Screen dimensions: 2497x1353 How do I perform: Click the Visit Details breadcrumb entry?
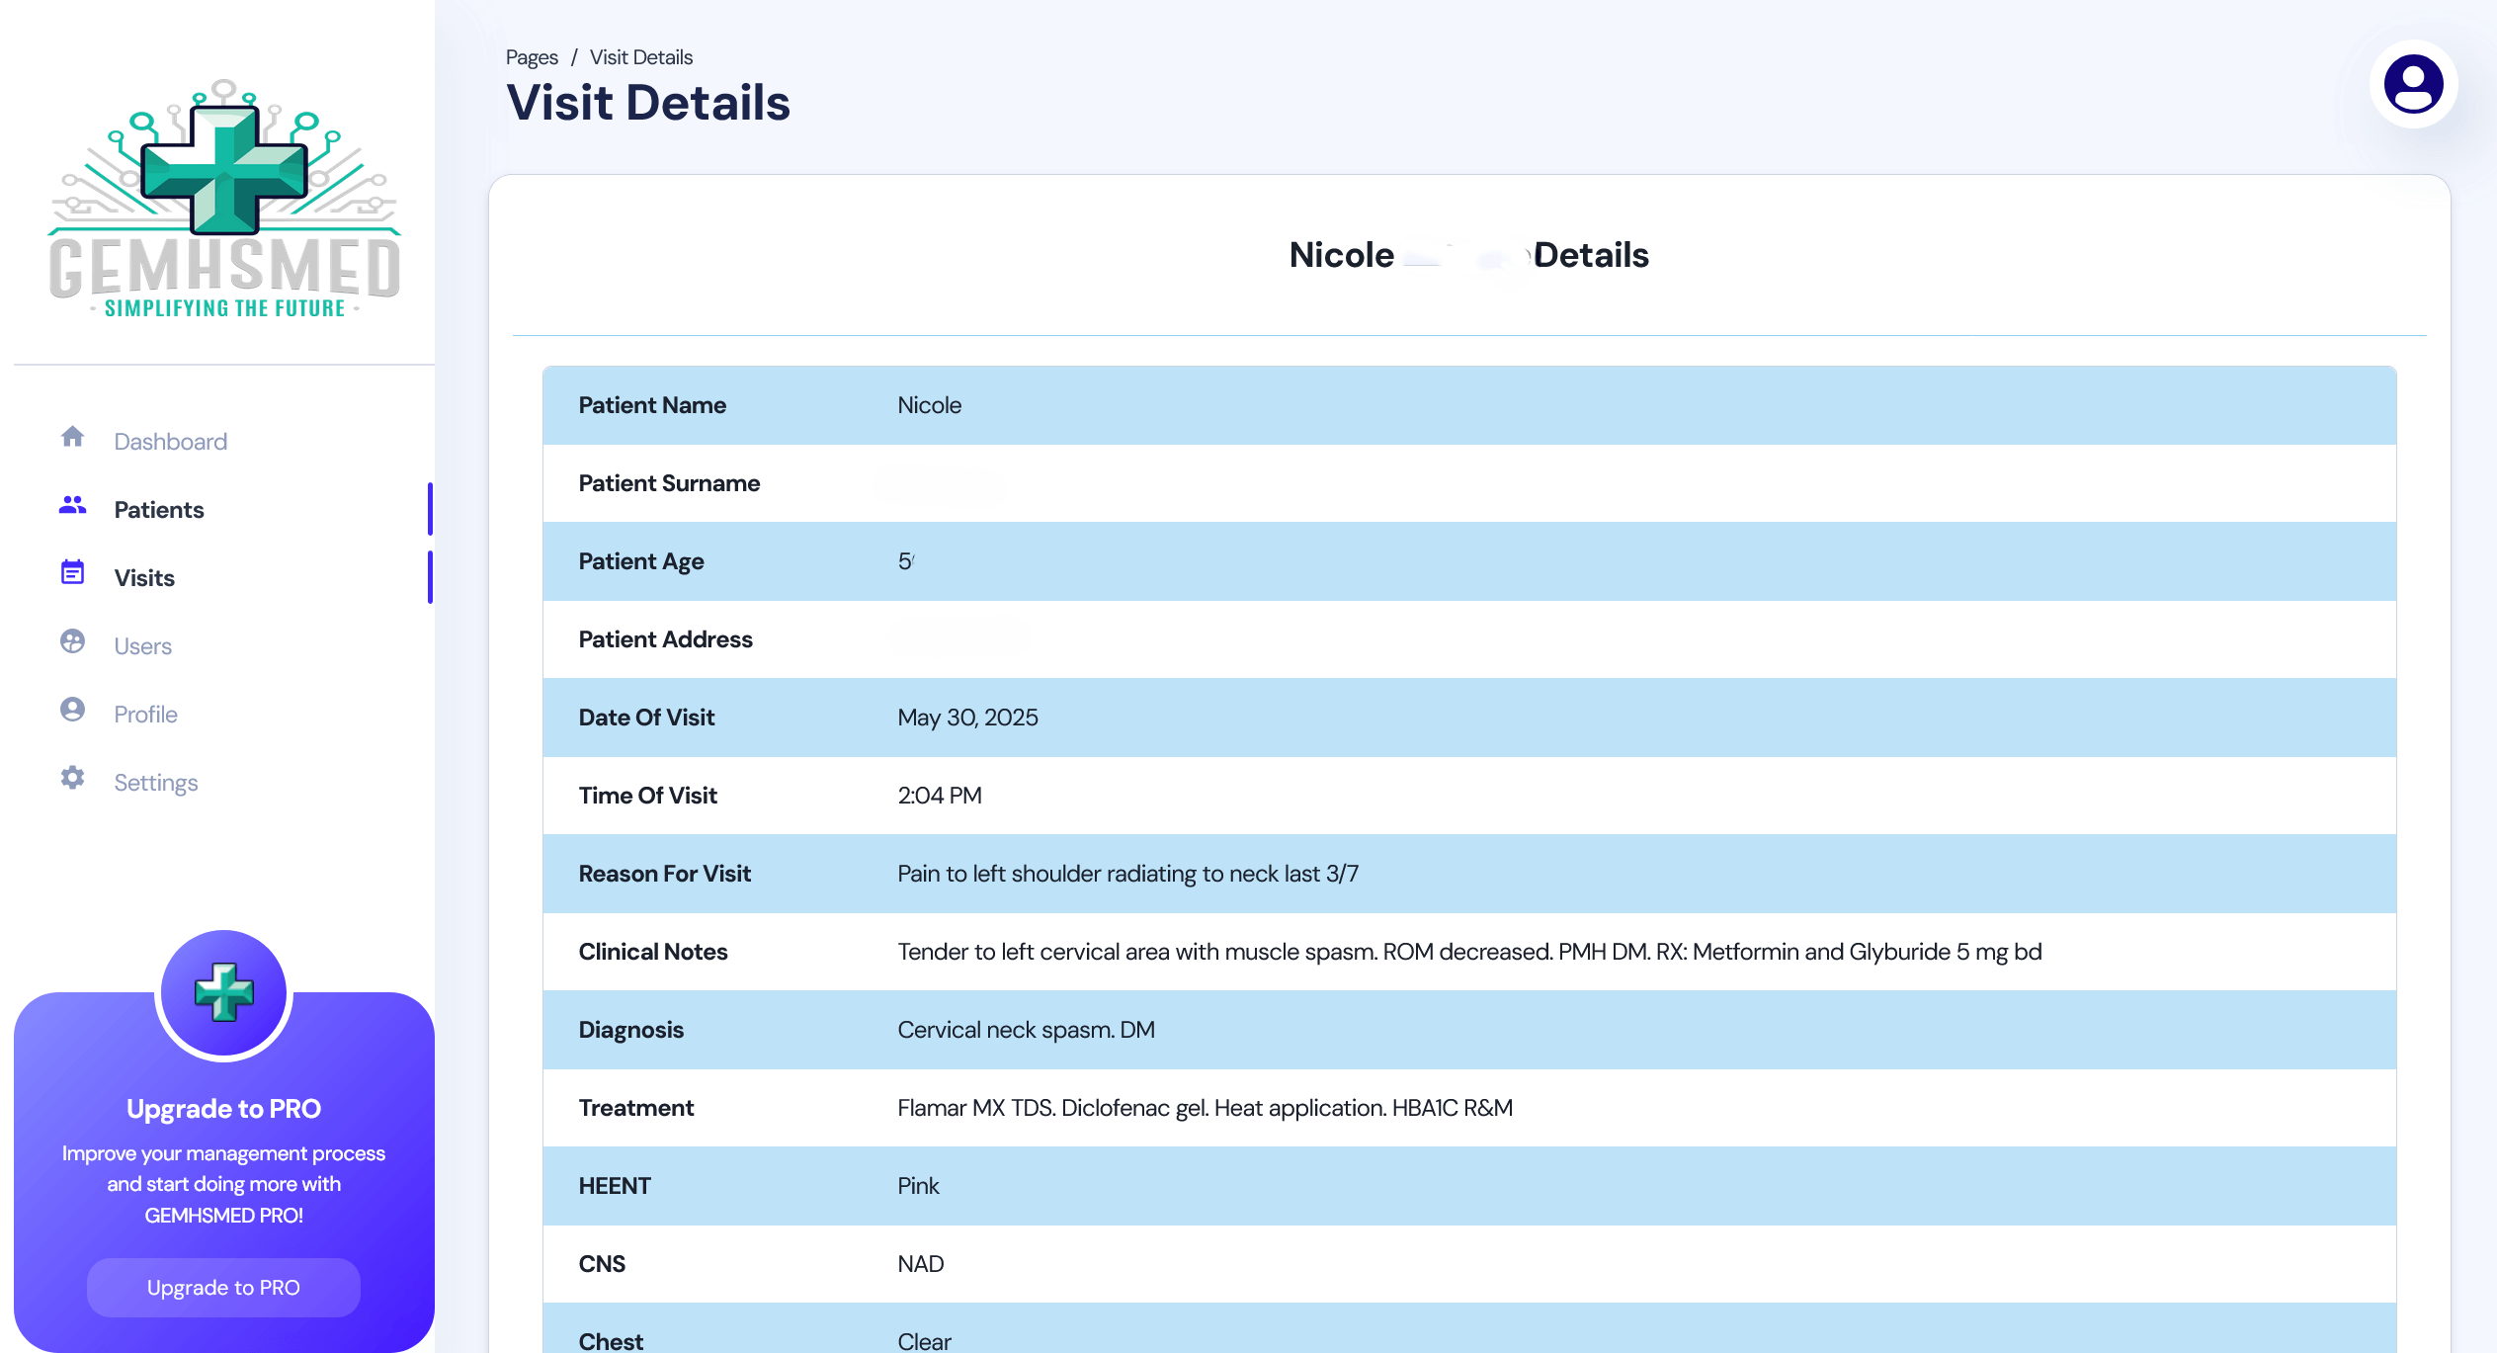(x=640, y=56)
